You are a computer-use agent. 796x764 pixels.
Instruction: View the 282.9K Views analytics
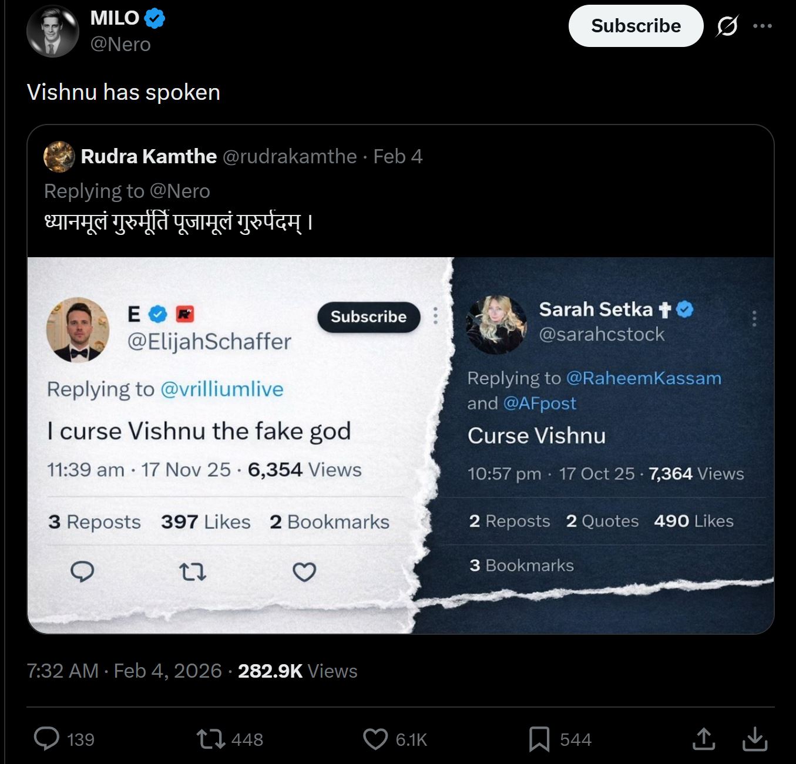click(297, 671)
